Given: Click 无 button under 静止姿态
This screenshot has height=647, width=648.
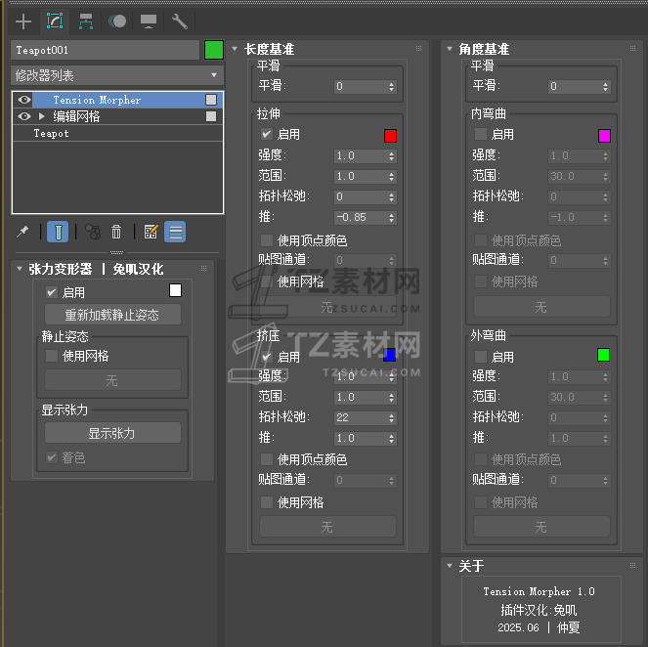Looking at the screenshot, I should [112, 380].
